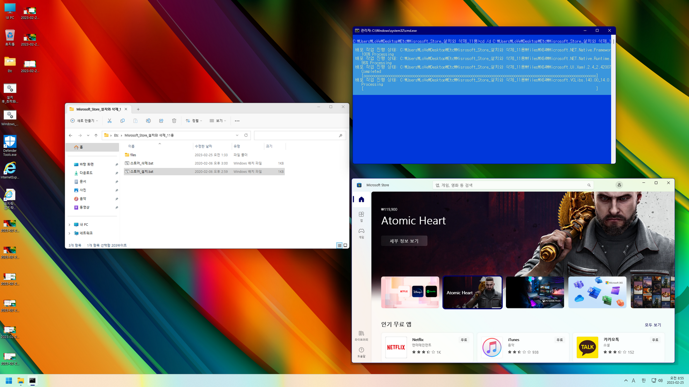
Task: Open File Explorer from the taskbar
Action: (21, 381)
